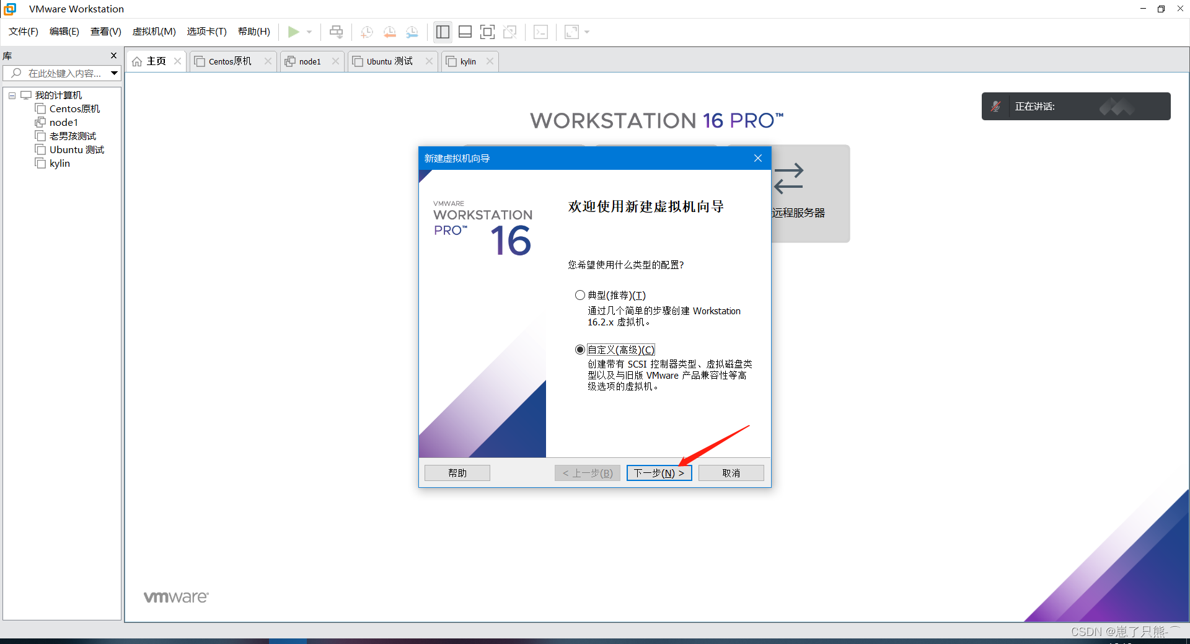Switch to the 主页 tab
Viewport: 1190px width, 644px height.
156,61
